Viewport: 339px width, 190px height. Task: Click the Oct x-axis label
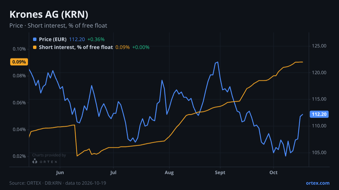click(x=273, y=173)
